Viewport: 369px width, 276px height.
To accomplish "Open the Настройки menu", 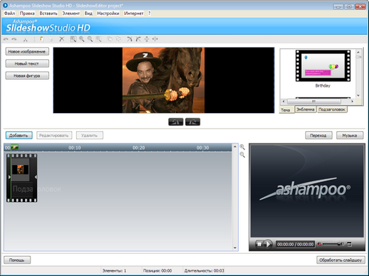I will click(108, 13).
